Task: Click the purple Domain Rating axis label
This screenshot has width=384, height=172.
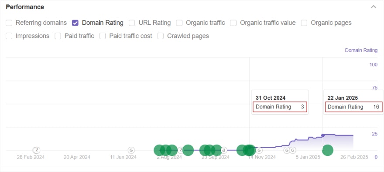Action: (x=361, y=51)
